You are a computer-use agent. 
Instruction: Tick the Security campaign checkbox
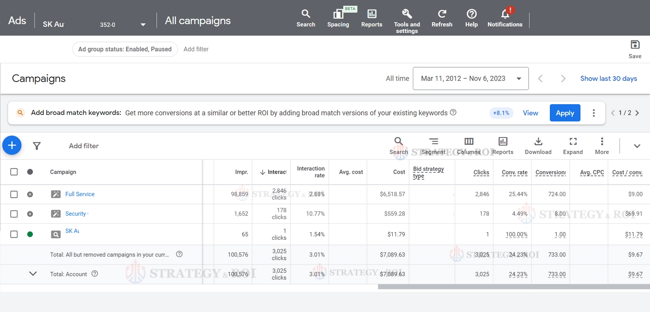point(14,214)
